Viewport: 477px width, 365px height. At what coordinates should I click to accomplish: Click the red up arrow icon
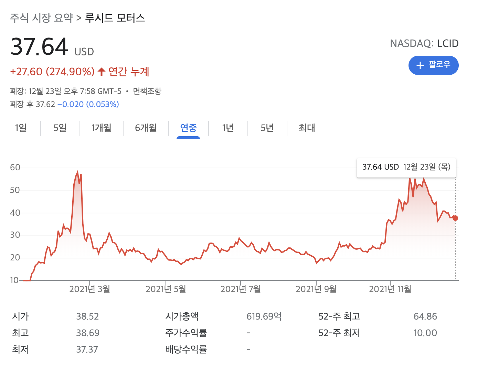101,72
